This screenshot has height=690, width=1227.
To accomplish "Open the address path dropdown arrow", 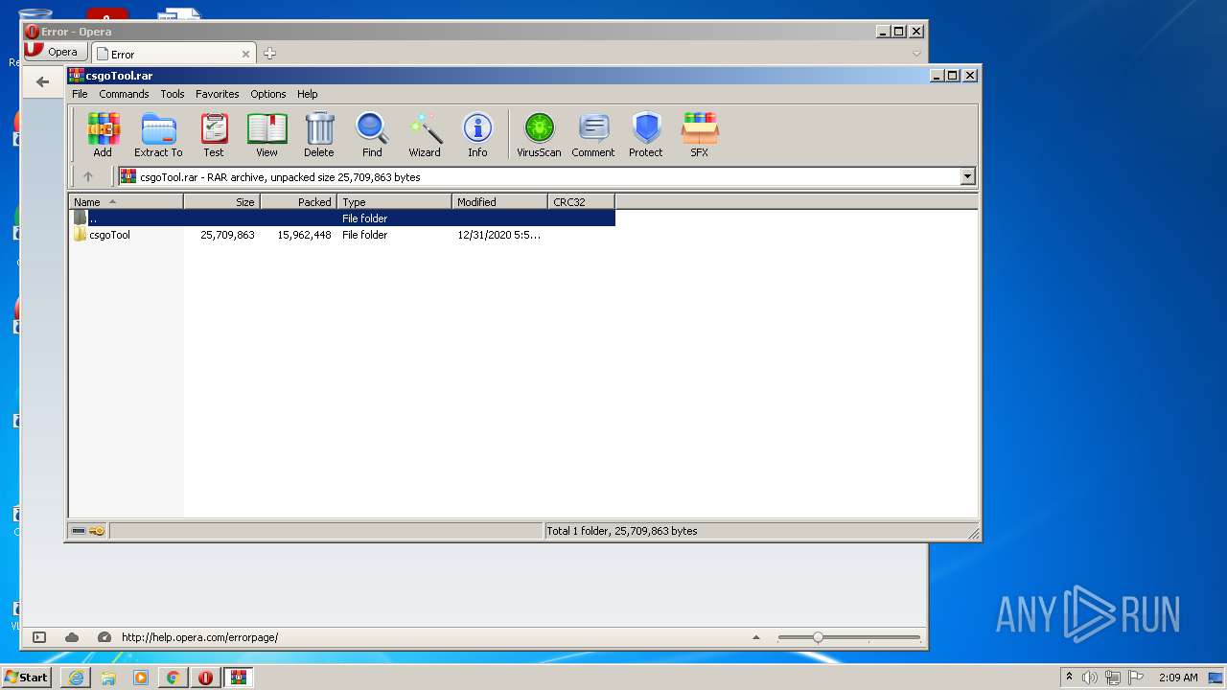I will [x=967, y=176].
